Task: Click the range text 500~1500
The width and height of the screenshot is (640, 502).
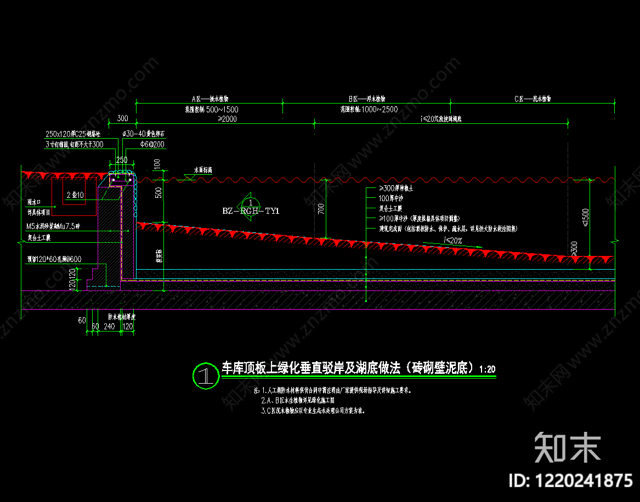Action: pos(222,110)
